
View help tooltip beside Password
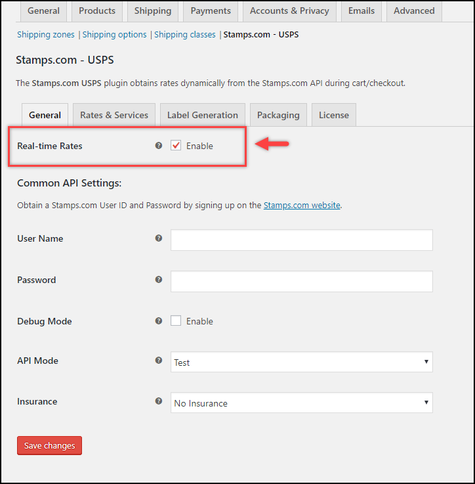point(159,279)
